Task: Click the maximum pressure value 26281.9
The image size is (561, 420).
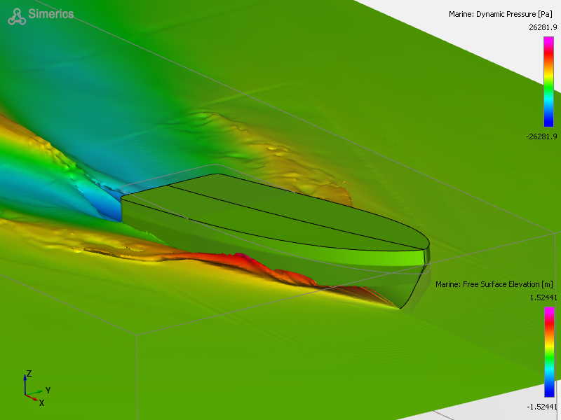Action: tap(543, 27)
